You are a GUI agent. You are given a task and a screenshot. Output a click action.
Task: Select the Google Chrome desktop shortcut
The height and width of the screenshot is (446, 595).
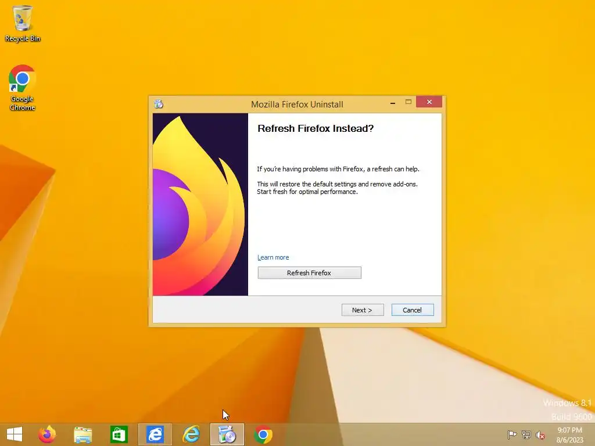23,88
